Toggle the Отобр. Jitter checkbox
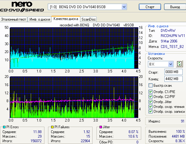 [150, 102]
